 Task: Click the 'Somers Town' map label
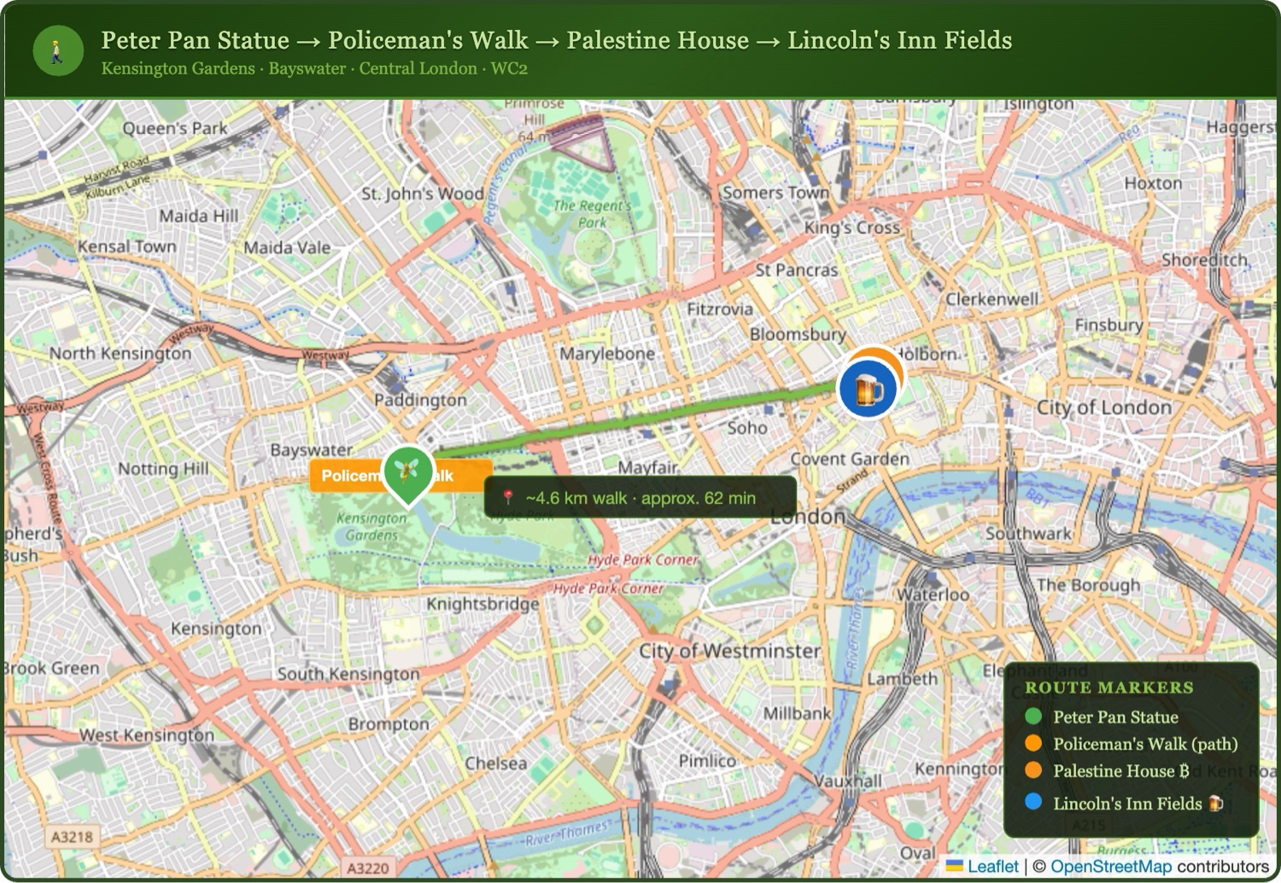pos(775,193)
